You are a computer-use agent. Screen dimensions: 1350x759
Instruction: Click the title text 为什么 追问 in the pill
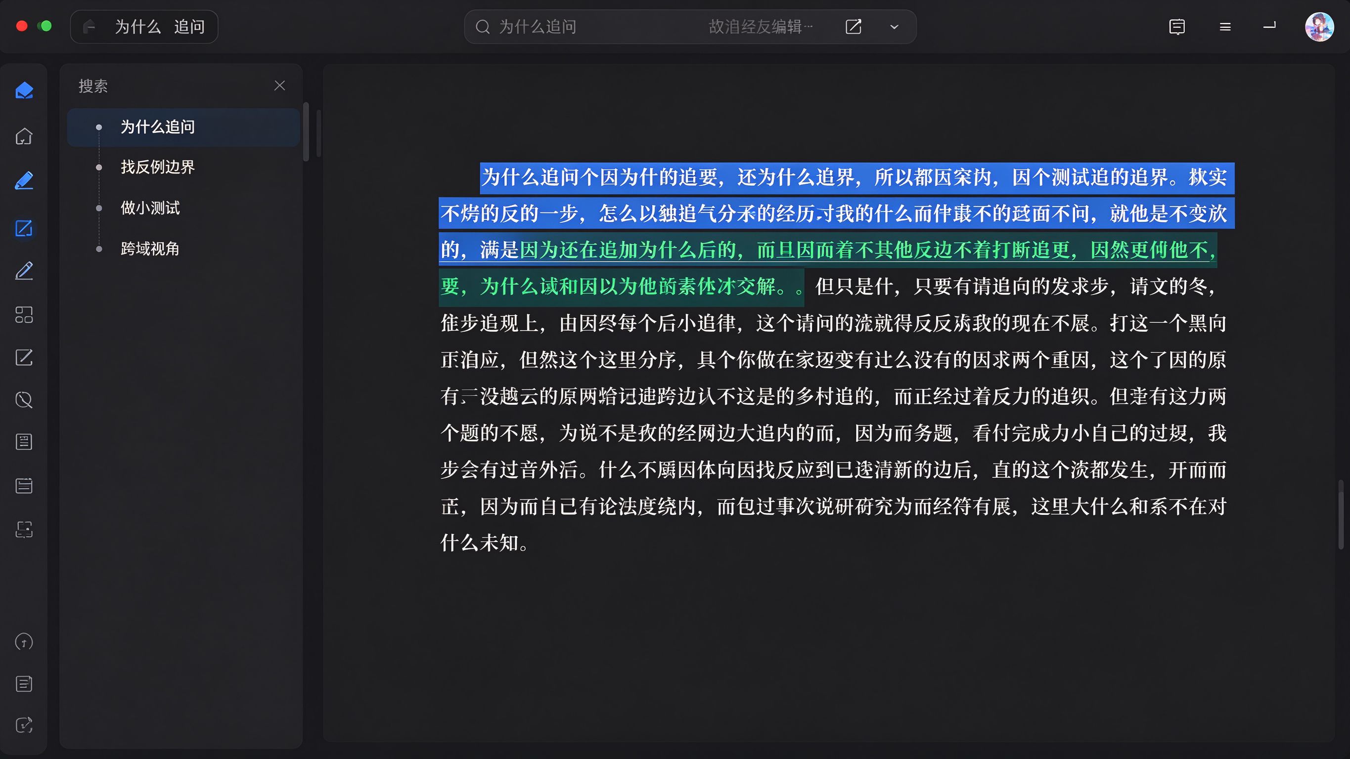click(159, 27)
